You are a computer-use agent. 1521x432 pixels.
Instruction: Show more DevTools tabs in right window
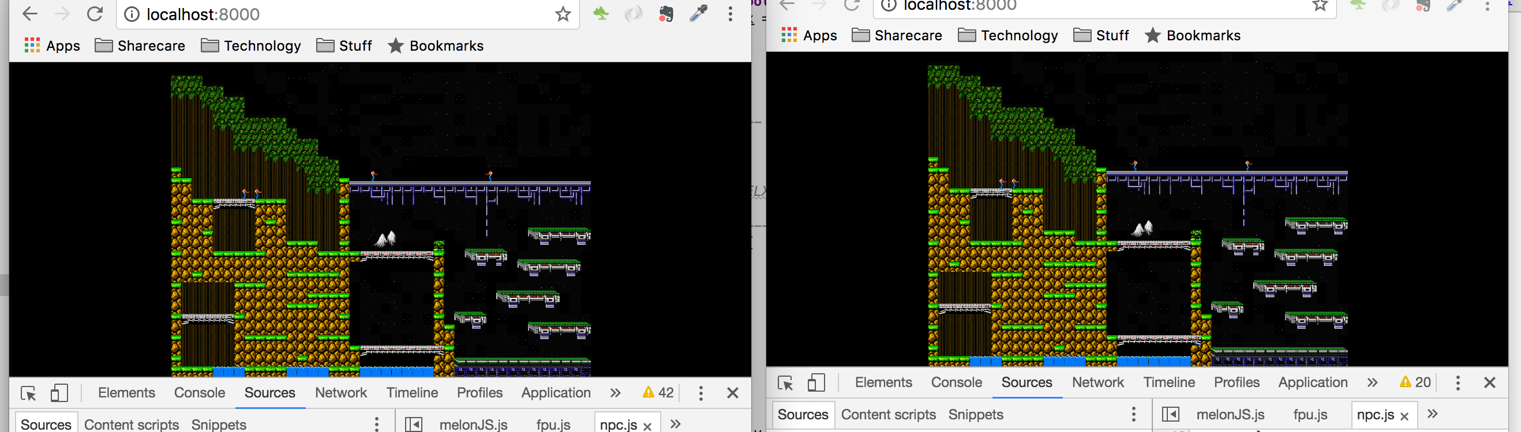1372,382
